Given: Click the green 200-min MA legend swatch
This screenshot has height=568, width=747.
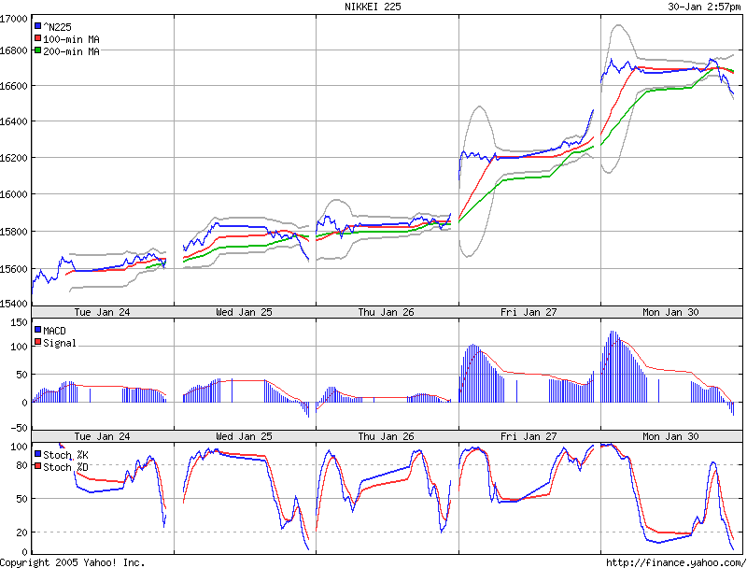Looking at the screenshot, I should click(37, 50).
